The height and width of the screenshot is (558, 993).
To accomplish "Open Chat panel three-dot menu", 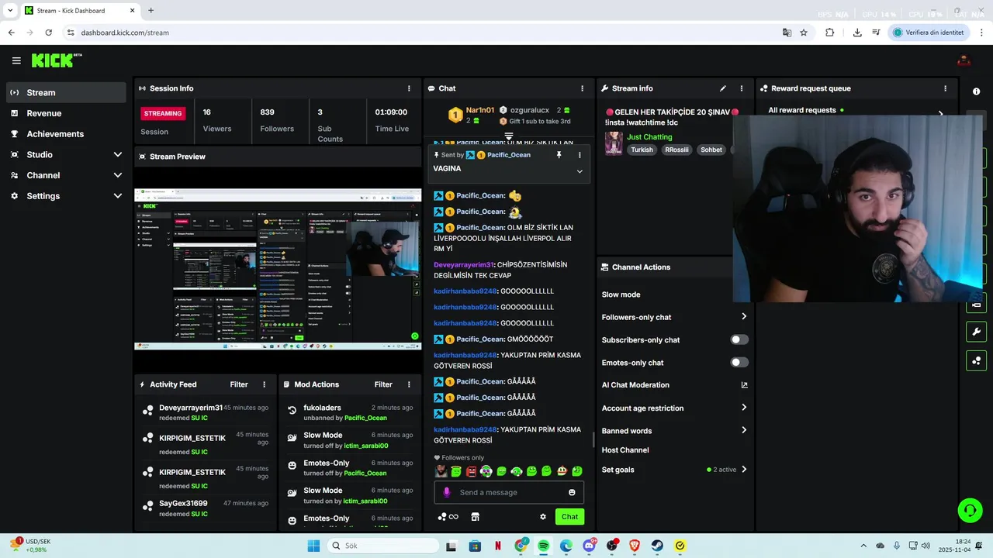I will coord(582,88).
